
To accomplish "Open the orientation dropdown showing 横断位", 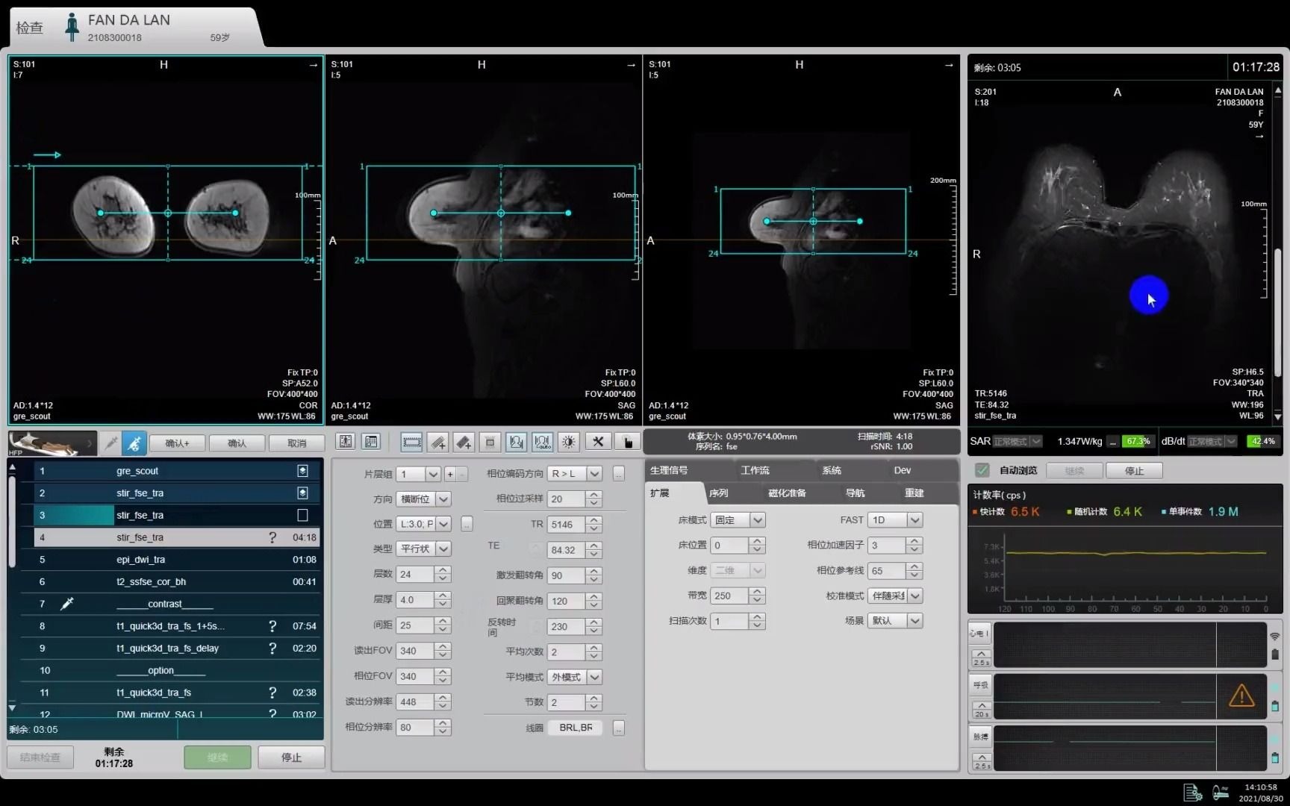I will (443, 499).
